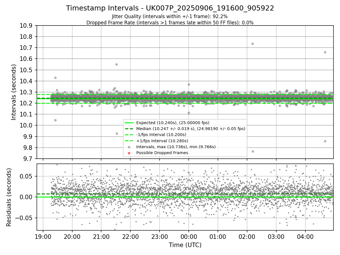Click the red 'Possible Dropped Frames' legend marker
Image resolution: width=340 pixels, height=255 pixels.
coord(129,153)
